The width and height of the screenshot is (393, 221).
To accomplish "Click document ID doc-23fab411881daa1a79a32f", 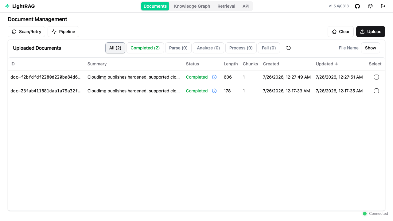I will click(45, 91).
